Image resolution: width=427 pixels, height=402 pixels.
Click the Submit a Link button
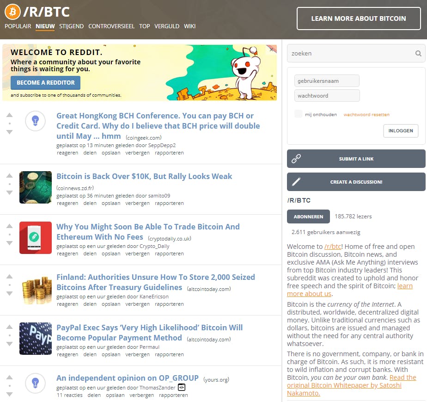[x=356, y=159]
